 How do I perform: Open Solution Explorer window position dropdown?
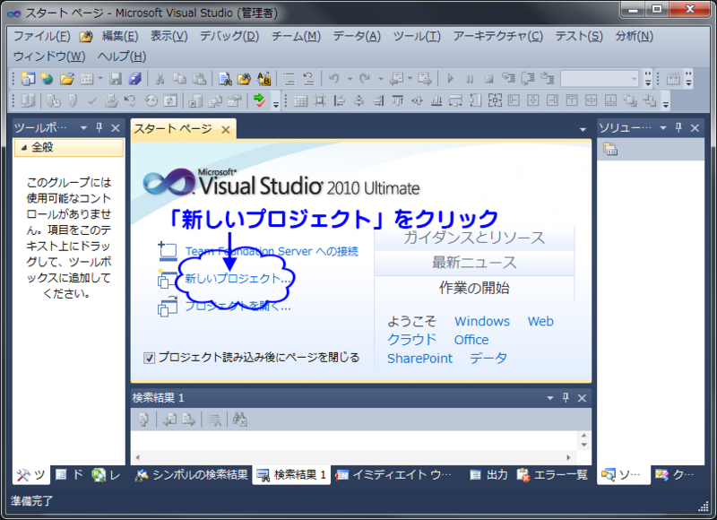click(x=663, y=128)
